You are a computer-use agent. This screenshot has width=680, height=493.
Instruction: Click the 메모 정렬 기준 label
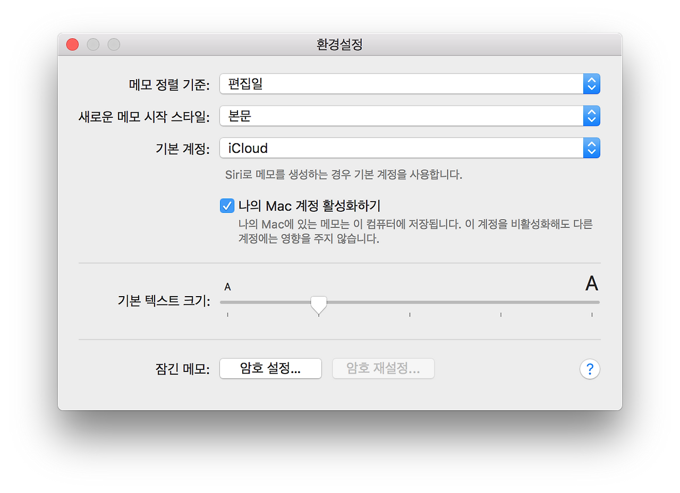pyautogui.click(x=169, y=84)
